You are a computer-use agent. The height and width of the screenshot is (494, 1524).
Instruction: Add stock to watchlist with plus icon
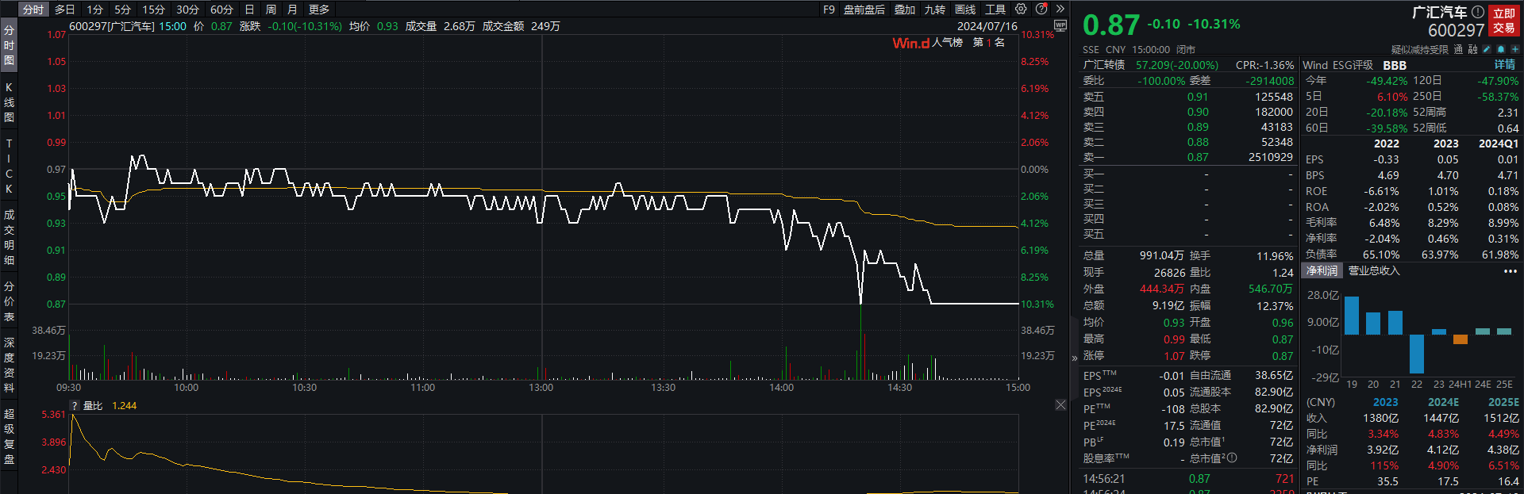click(1514, 49)
